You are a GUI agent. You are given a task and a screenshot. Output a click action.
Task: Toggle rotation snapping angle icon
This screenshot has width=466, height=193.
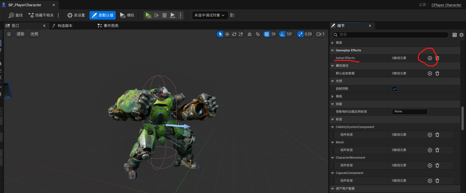282,34
